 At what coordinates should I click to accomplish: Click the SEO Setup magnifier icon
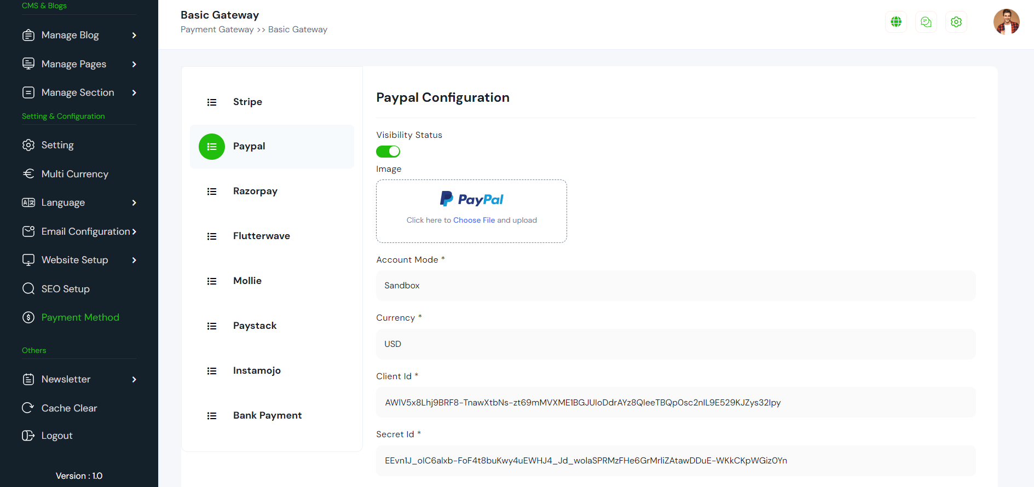coord(28,288)
